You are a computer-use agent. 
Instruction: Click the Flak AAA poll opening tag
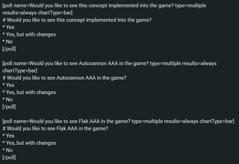coord(118,121)
